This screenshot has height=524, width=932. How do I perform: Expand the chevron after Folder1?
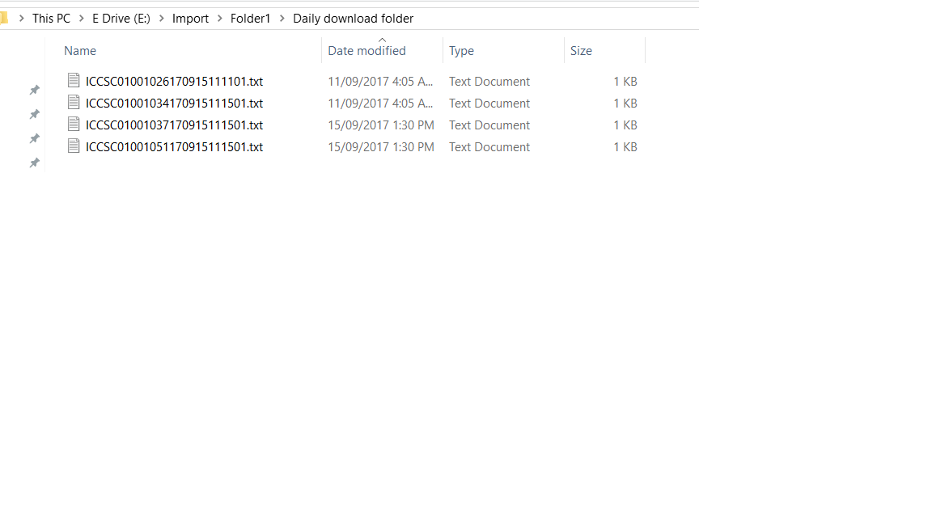click(282, 19)
